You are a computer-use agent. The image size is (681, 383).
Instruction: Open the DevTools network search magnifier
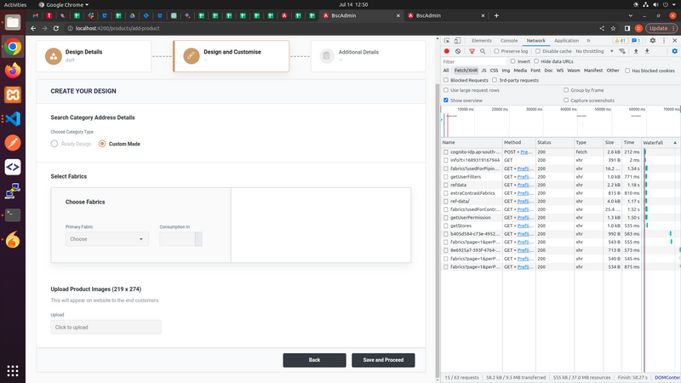pyautogui.click(x=483, y=51)
